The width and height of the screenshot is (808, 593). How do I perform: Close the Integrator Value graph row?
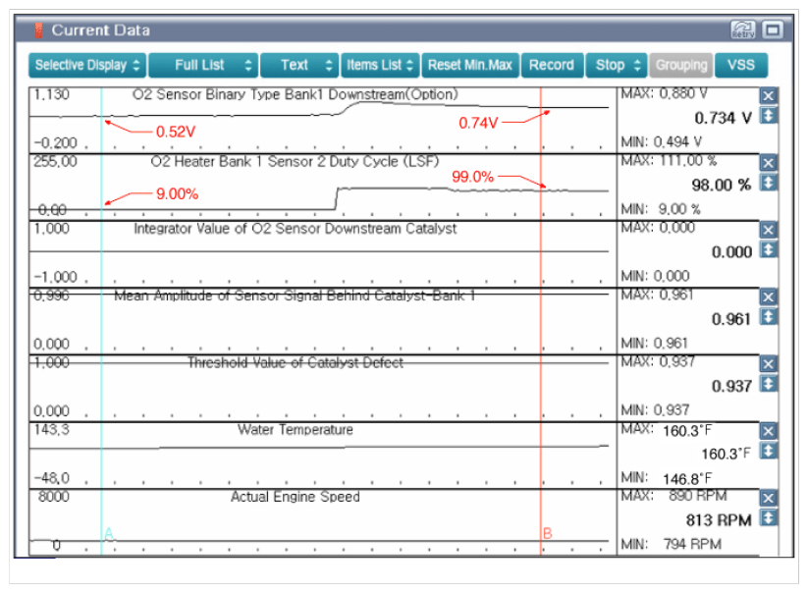(769, 230)
